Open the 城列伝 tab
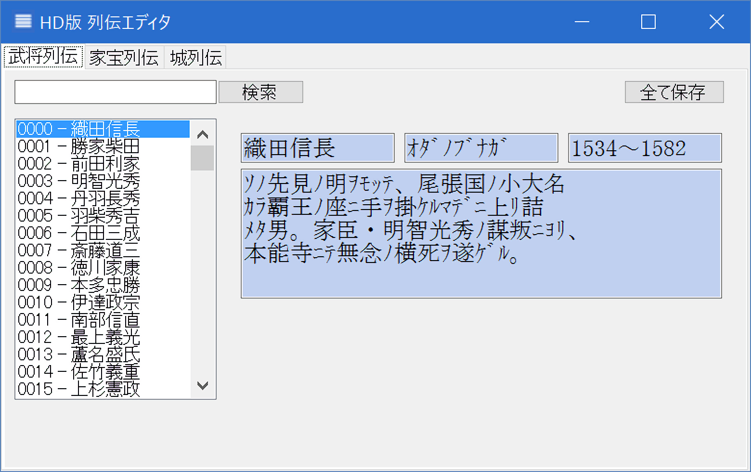Viewport: 751px width, 472px height. tap(195, 58)
